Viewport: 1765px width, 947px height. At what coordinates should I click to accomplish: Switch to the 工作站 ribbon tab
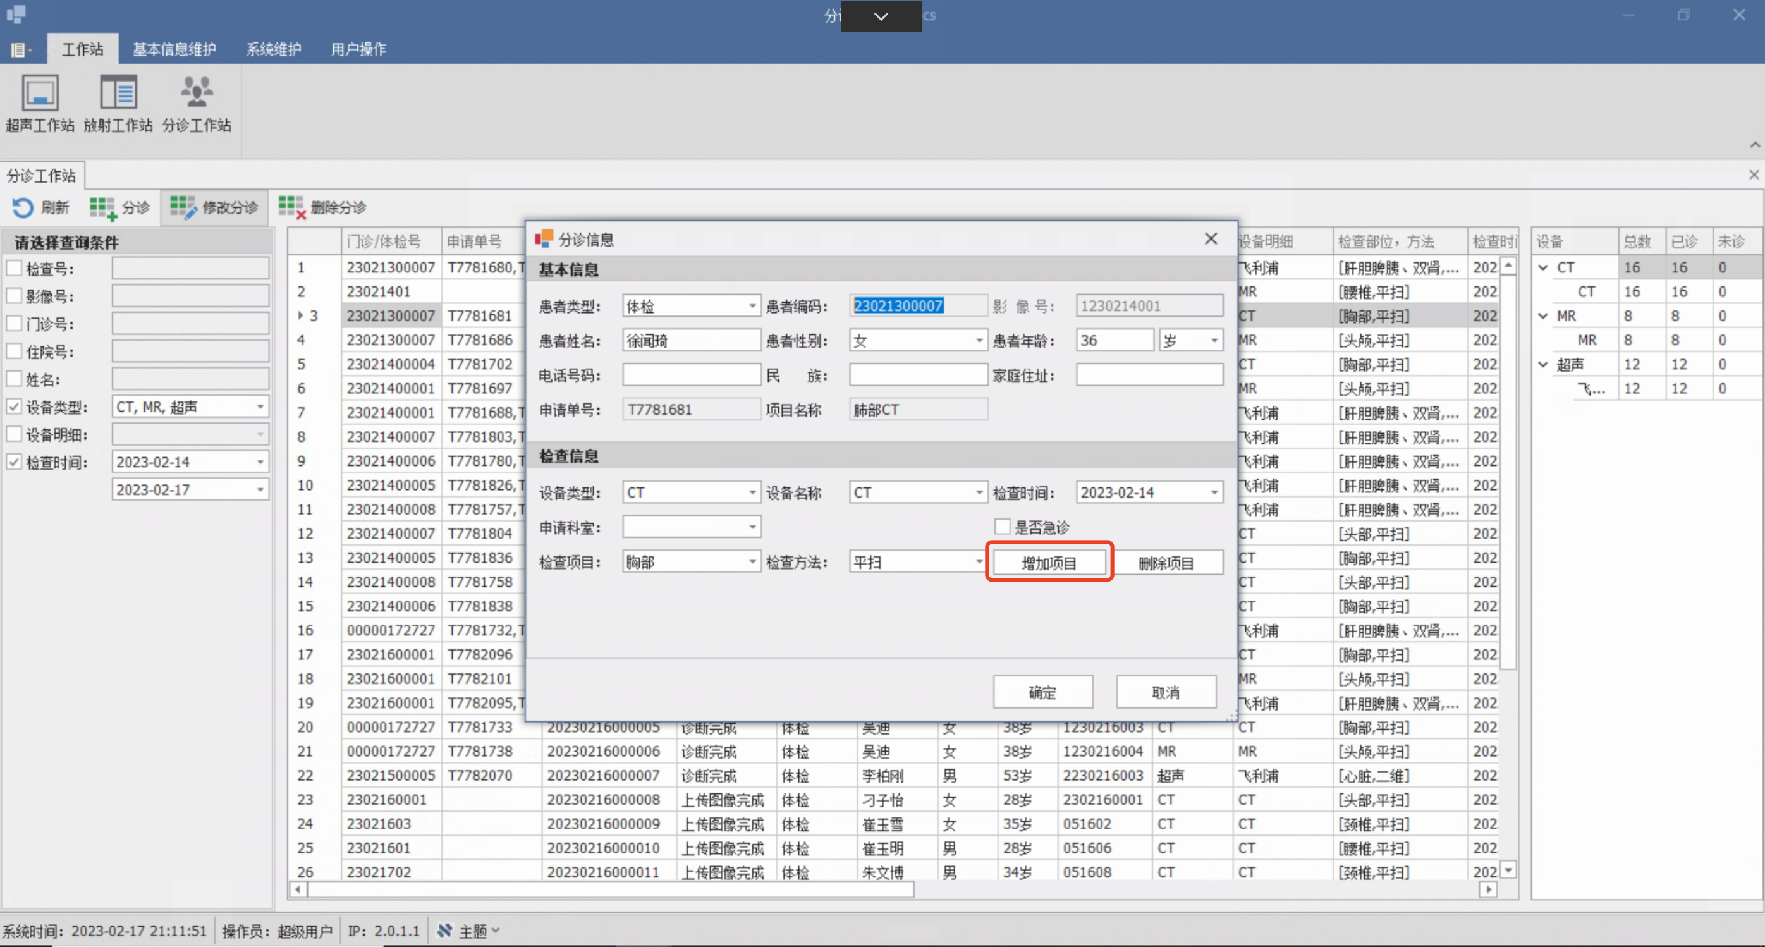pos(83,49)
